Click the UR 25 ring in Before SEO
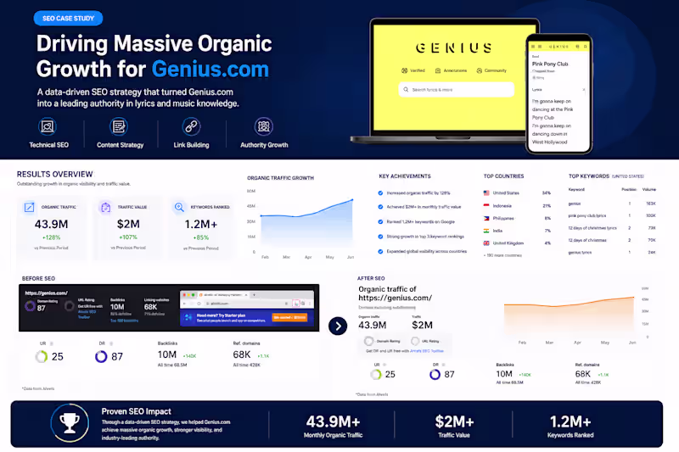This screenshot has width=679, height=452. [42, 356]
